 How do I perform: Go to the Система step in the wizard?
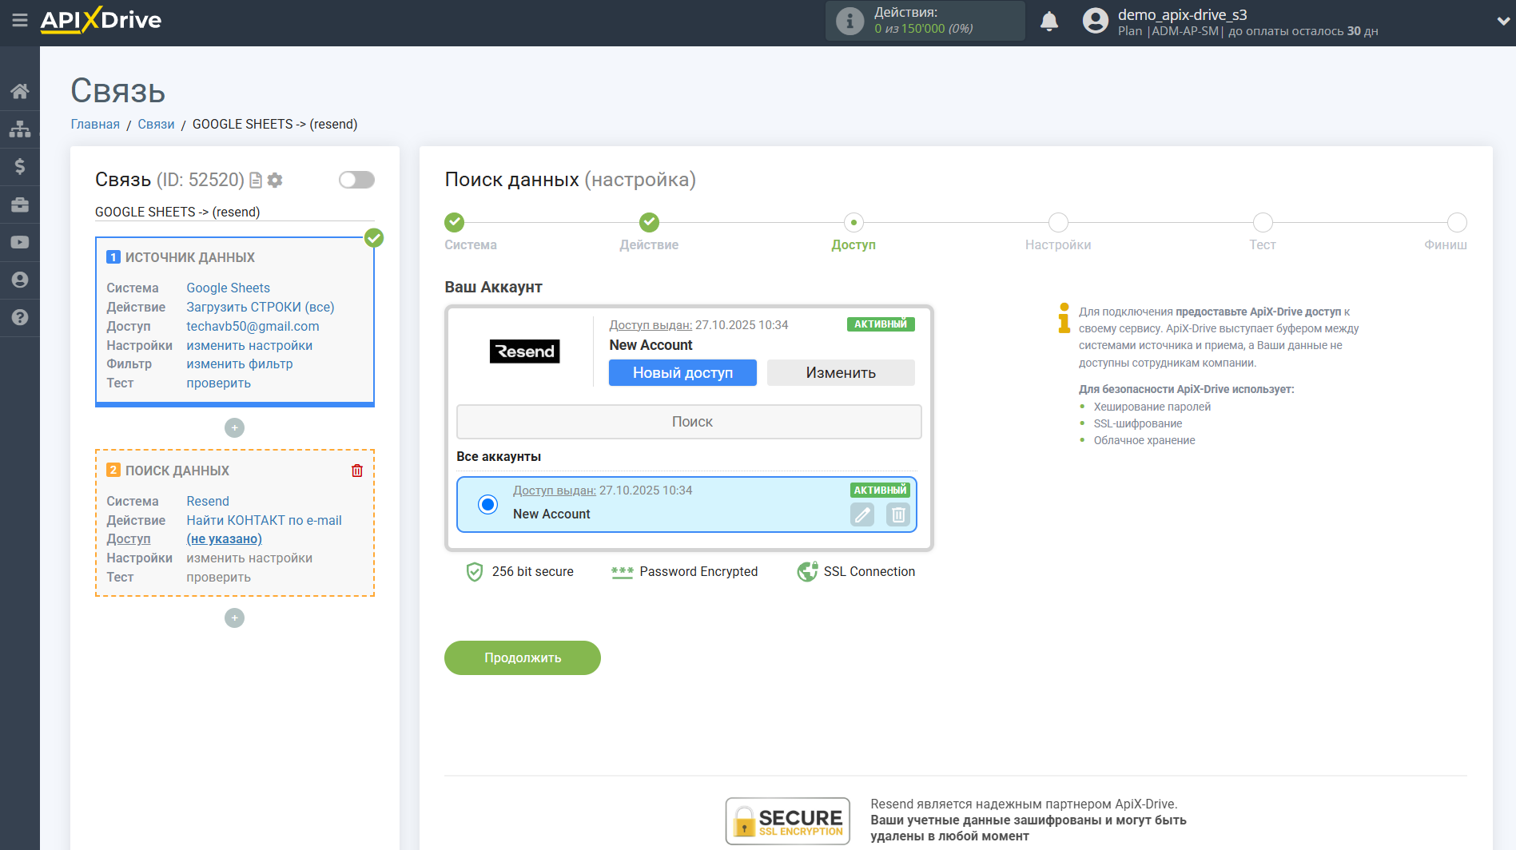454,222
